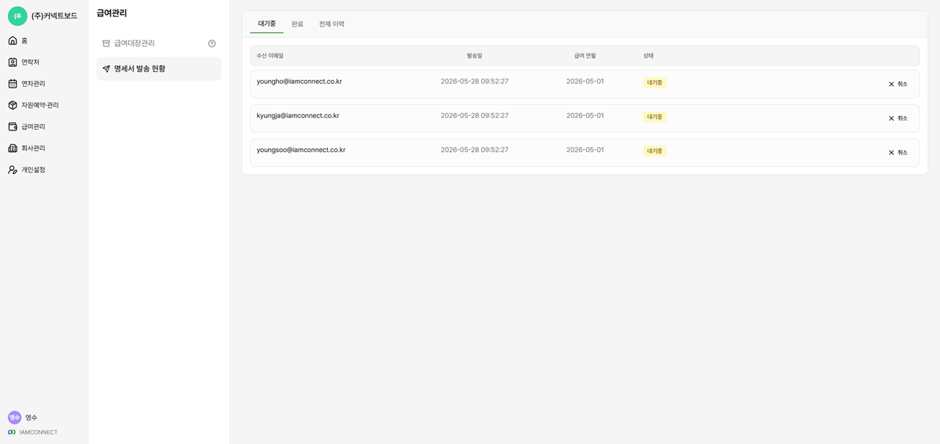The height and width of the screenshot is (444, 940).
Task: Click the purple 영수 user avatar
Action: point(15,417)
